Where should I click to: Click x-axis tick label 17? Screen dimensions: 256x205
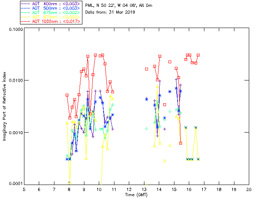[x=204, y=189]
